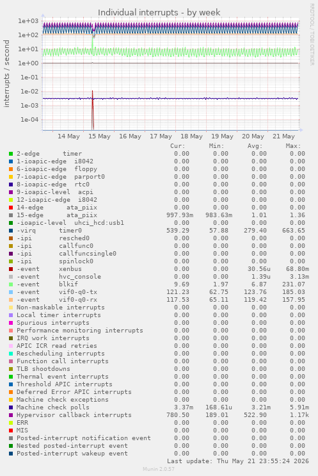Click the orange floppy legend swatch
Viewport: 318px width, 476px height.
tap(11, 169)
